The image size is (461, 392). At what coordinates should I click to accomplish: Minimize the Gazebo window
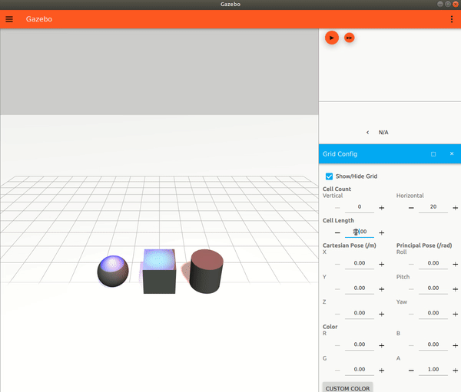(x=439, y=4)
